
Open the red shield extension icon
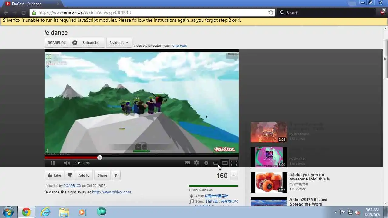(x=382, y=12)
